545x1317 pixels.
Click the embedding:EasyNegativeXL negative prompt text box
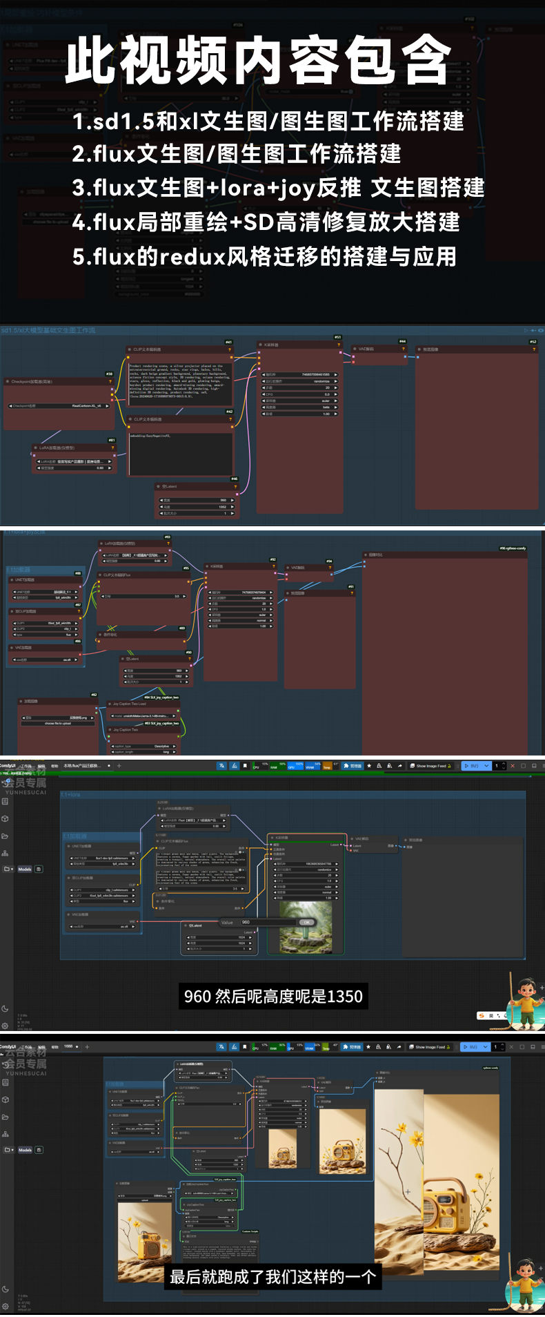pos(180,453)
